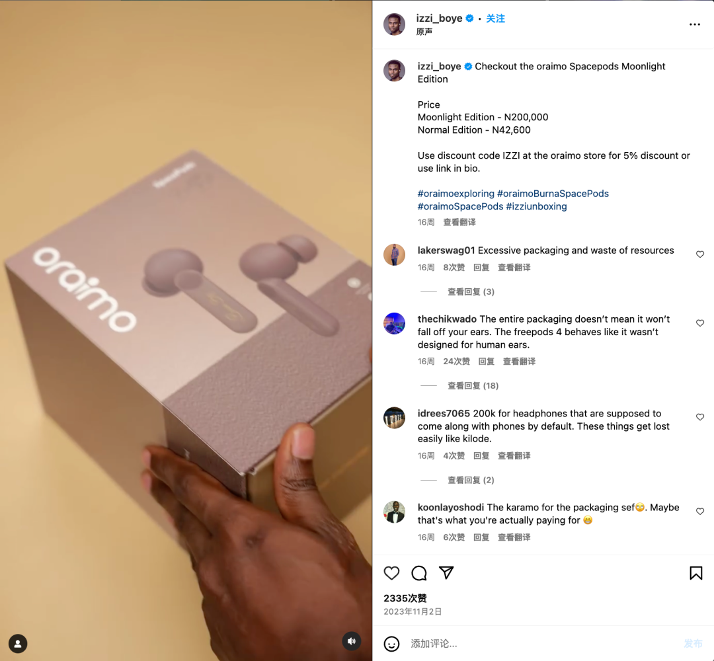Click izzi_boye's profile picture in header

coord(394,24)
